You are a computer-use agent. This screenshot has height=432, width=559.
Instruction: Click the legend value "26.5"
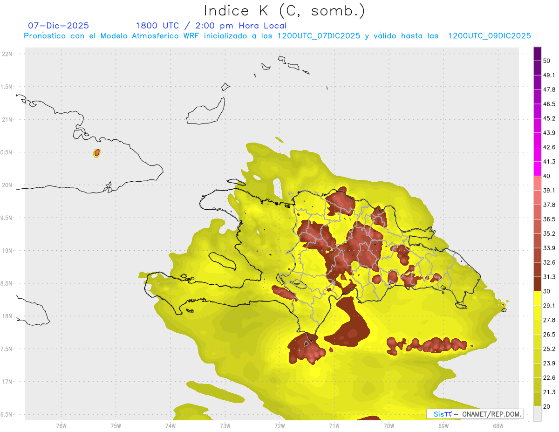coord(549,335)
